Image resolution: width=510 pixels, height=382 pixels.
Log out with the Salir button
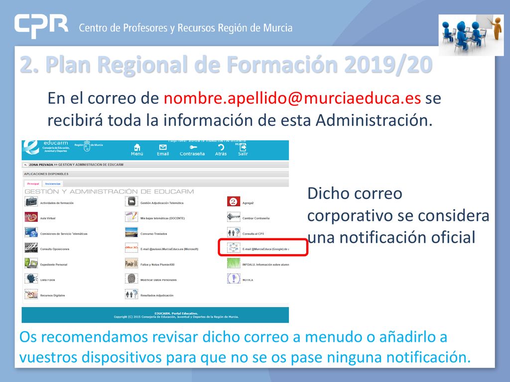[x=243, y=150]
